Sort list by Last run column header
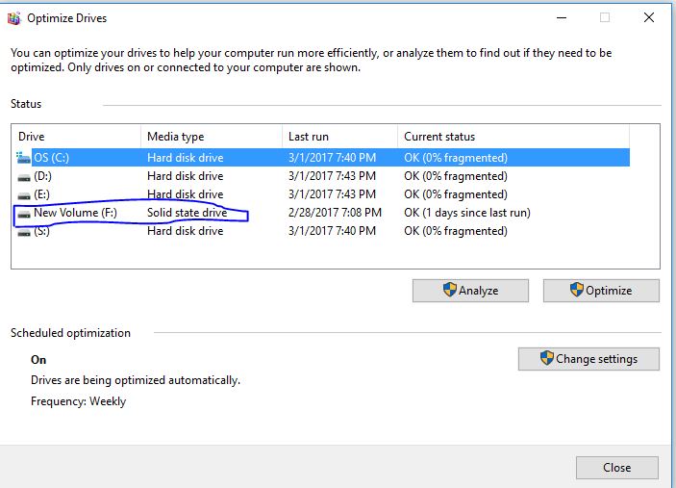 point(339,137)
